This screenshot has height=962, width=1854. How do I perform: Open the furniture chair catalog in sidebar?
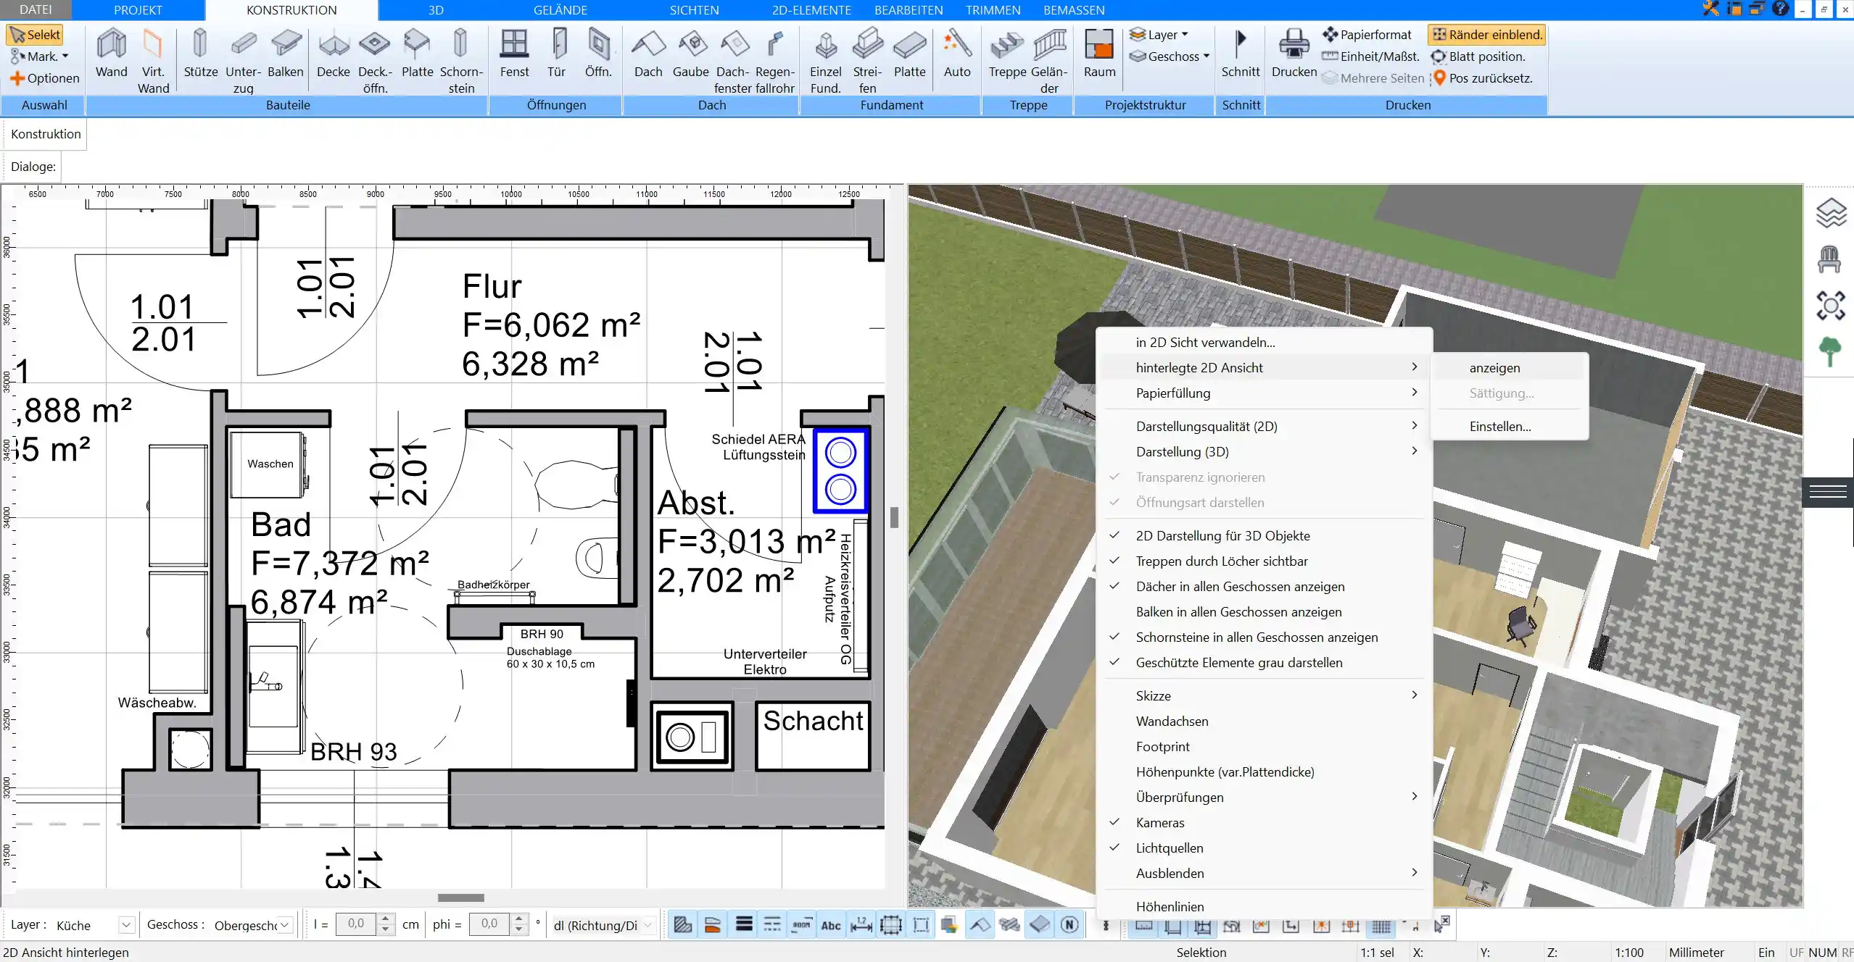[1829, 259]
